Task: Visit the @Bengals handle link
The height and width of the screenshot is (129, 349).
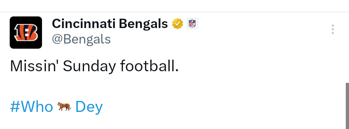Action: [81, 39]
